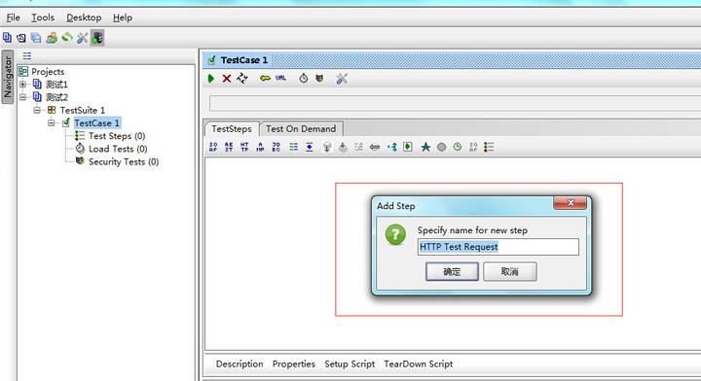This screenshot has width=701, height=381.
Task: Cancel the dialog with 取消 button
Action: click(509, 271)
